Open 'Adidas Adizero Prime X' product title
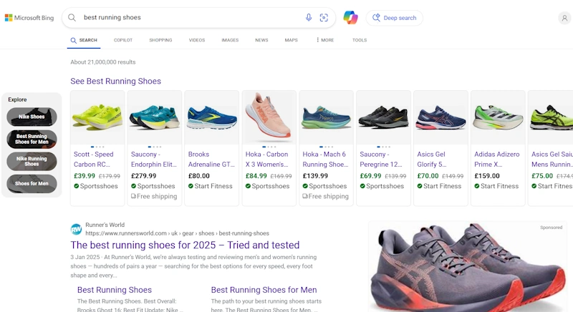The image size is (573, 312). [497, 160]
